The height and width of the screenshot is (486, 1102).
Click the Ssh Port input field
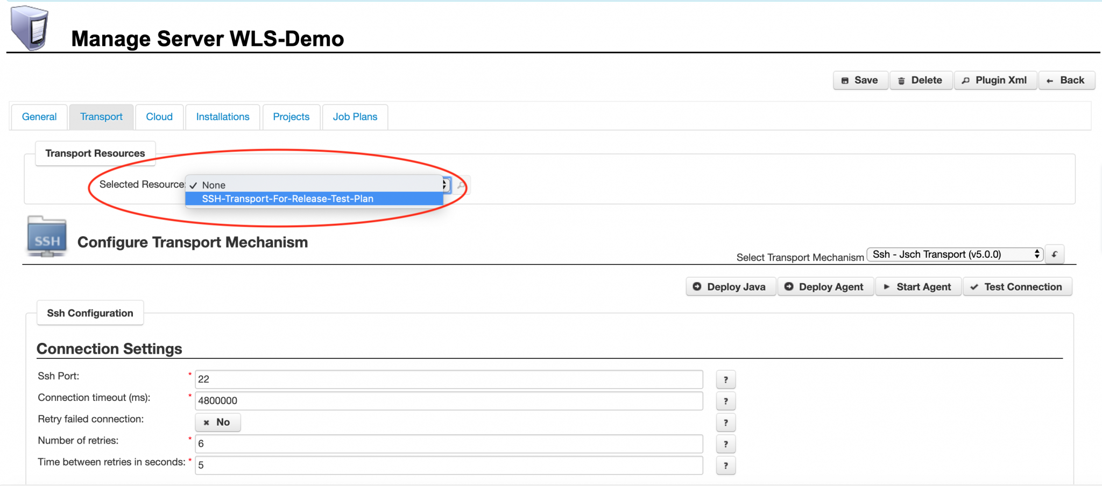449,379
